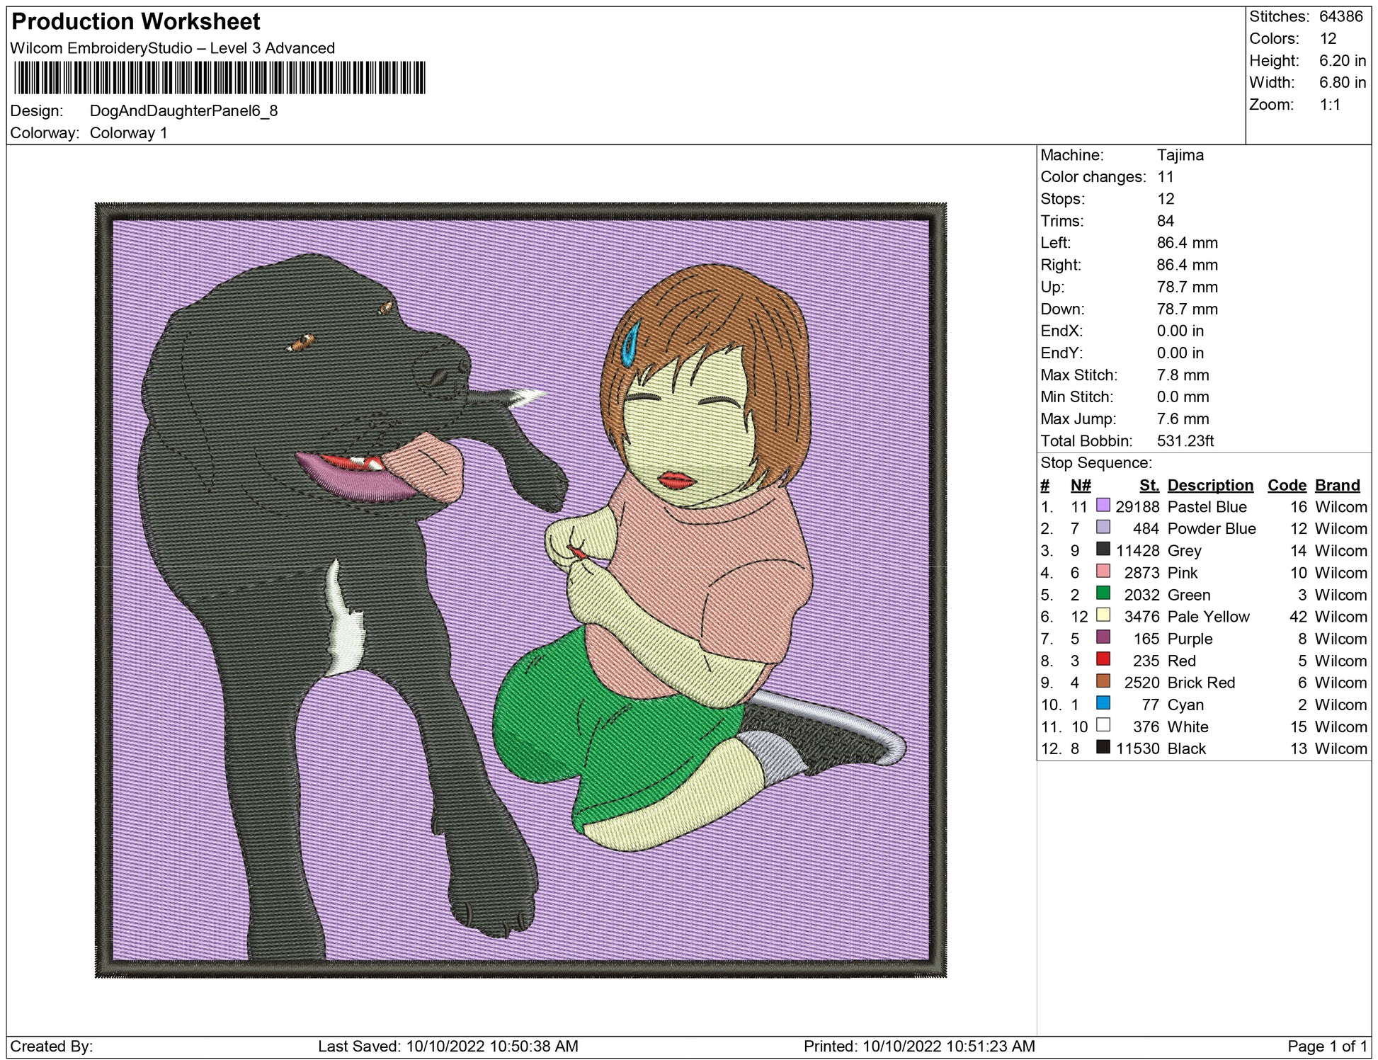Select the Grey thread color swatch

click(1103, 549)
